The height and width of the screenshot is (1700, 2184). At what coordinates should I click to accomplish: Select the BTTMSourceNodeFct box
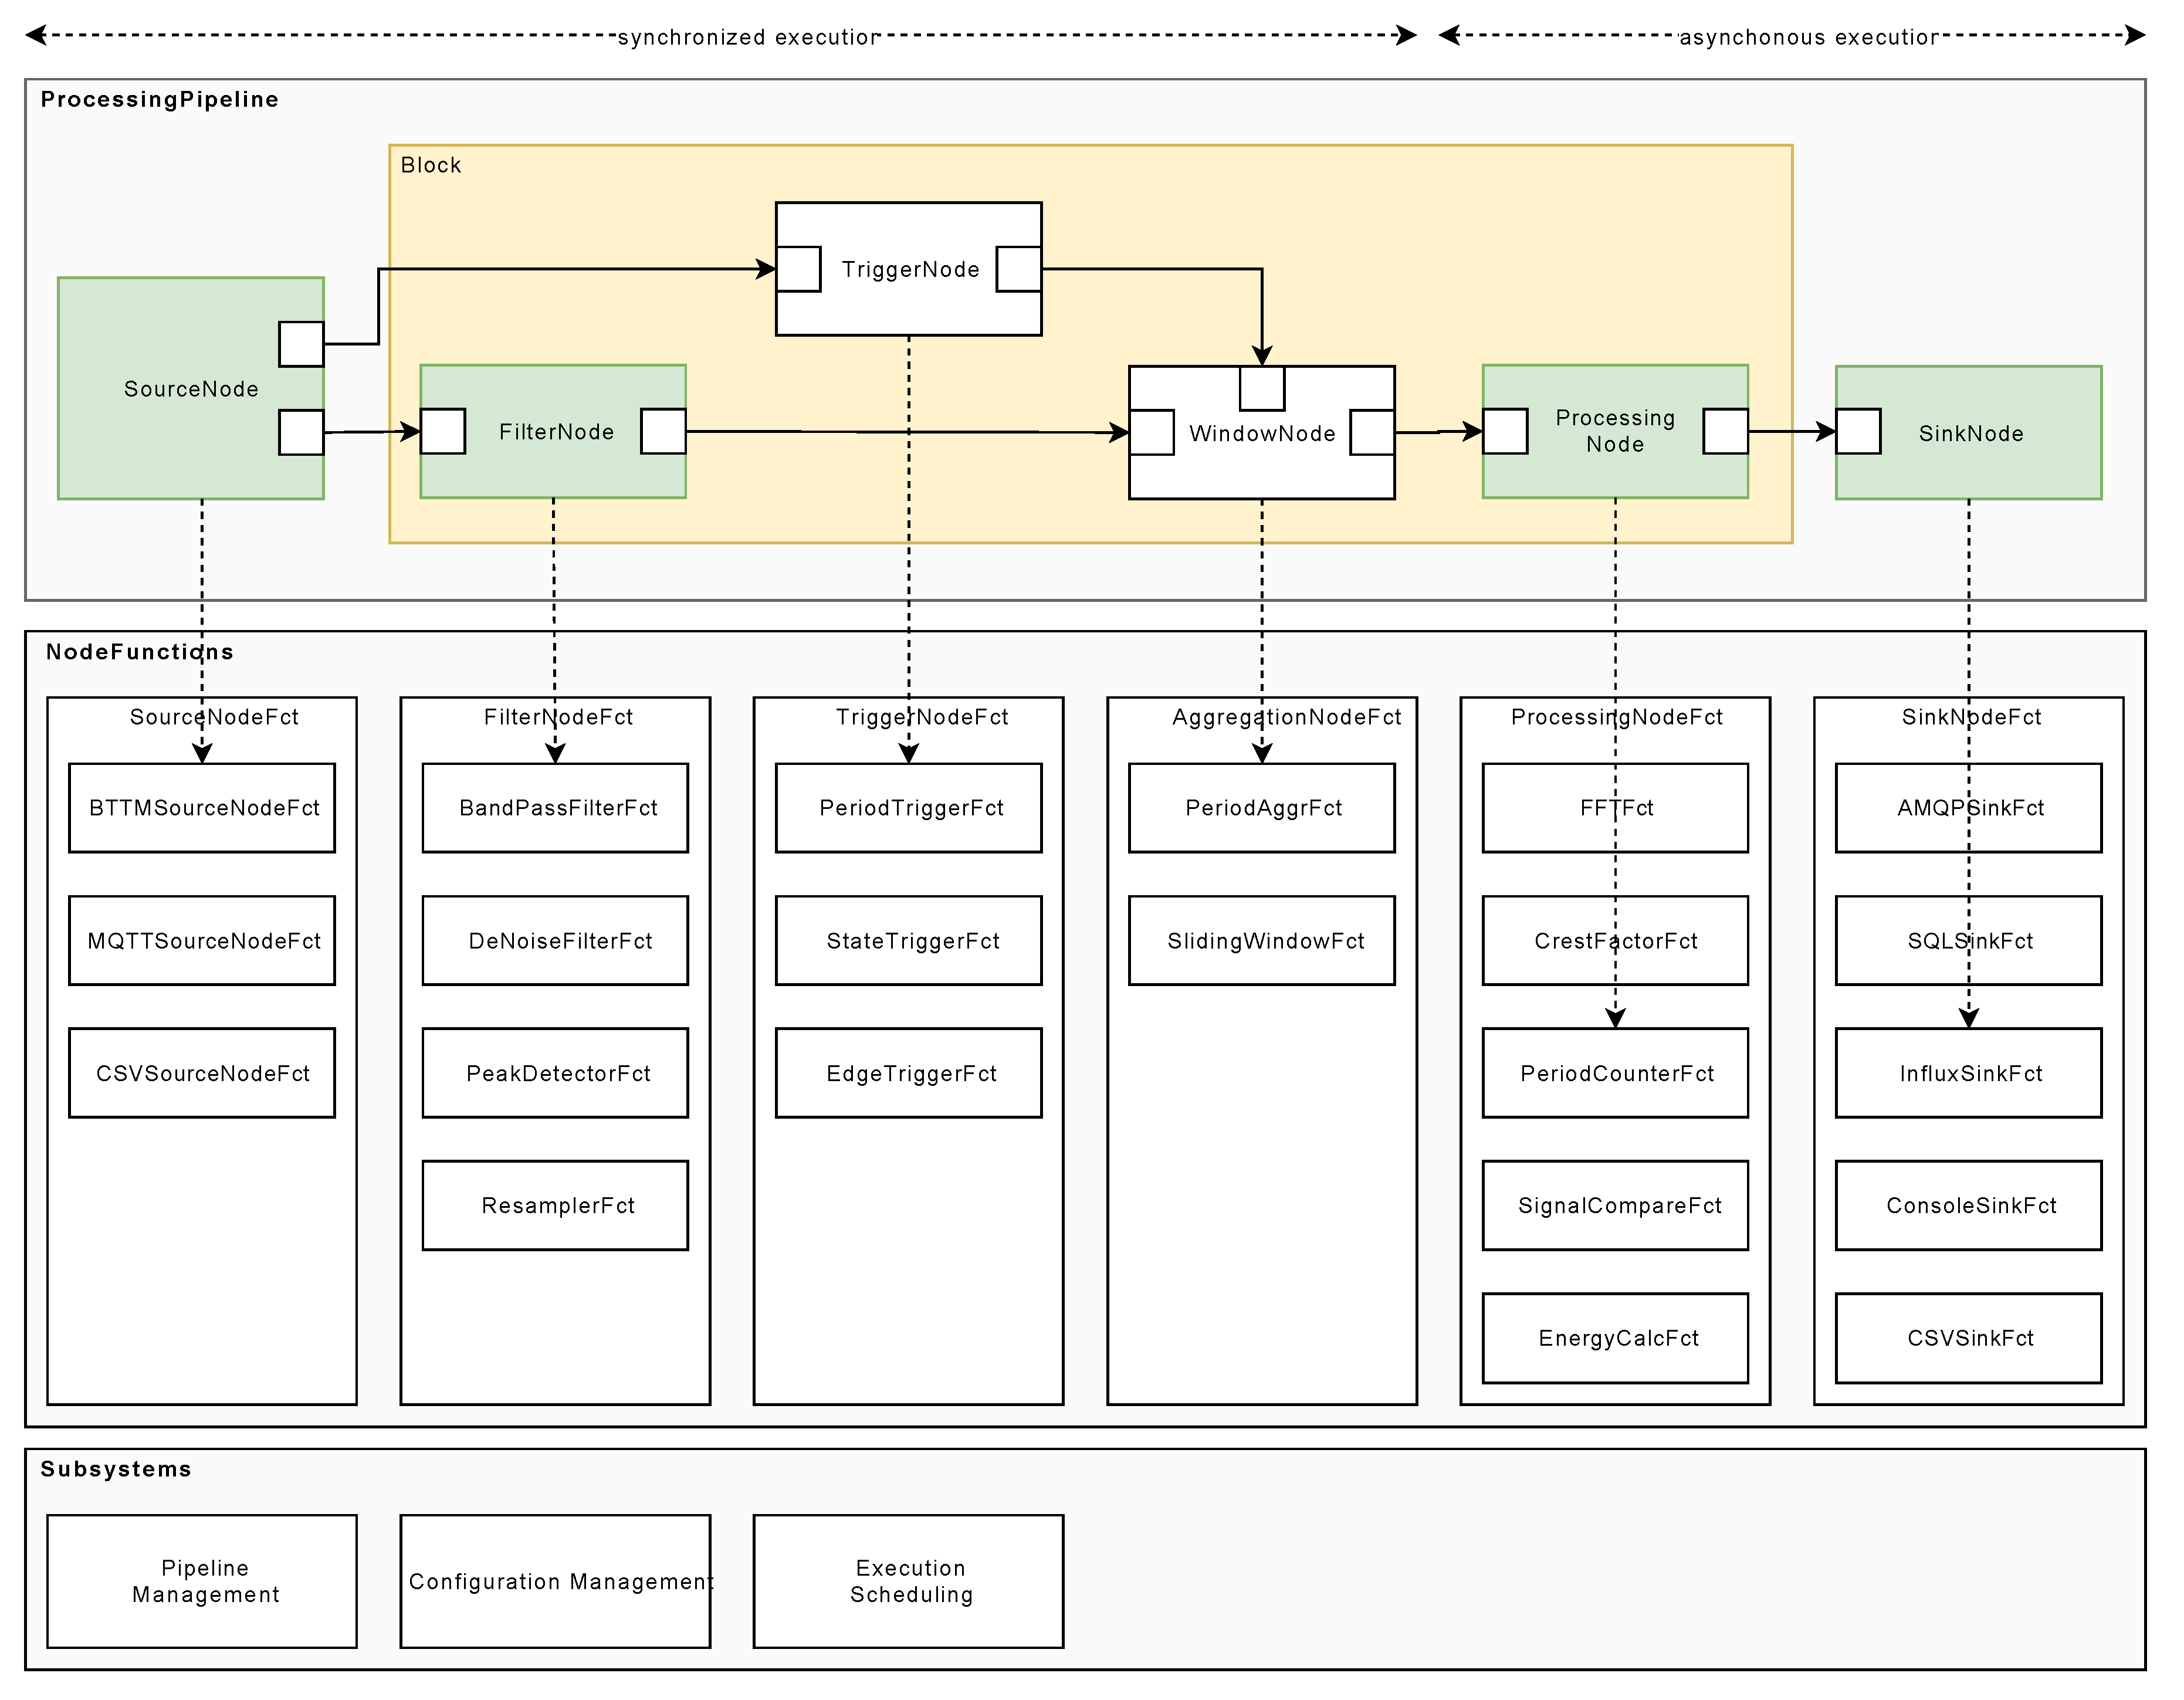click(202, 808)
